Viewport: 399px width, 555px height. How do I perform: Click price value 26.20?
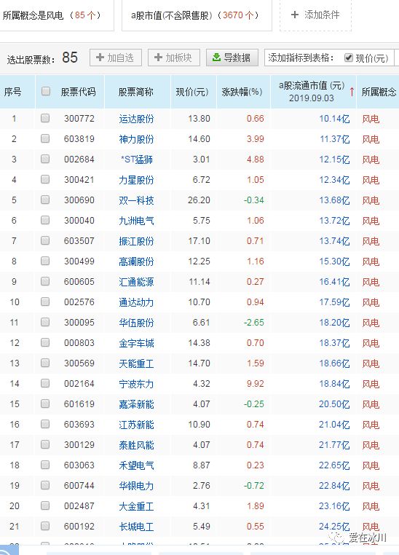click(x=199, y=200)
